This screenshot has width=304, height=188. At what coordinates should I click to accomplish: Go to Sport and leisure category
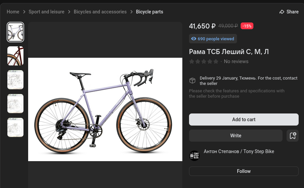[46, 12]
